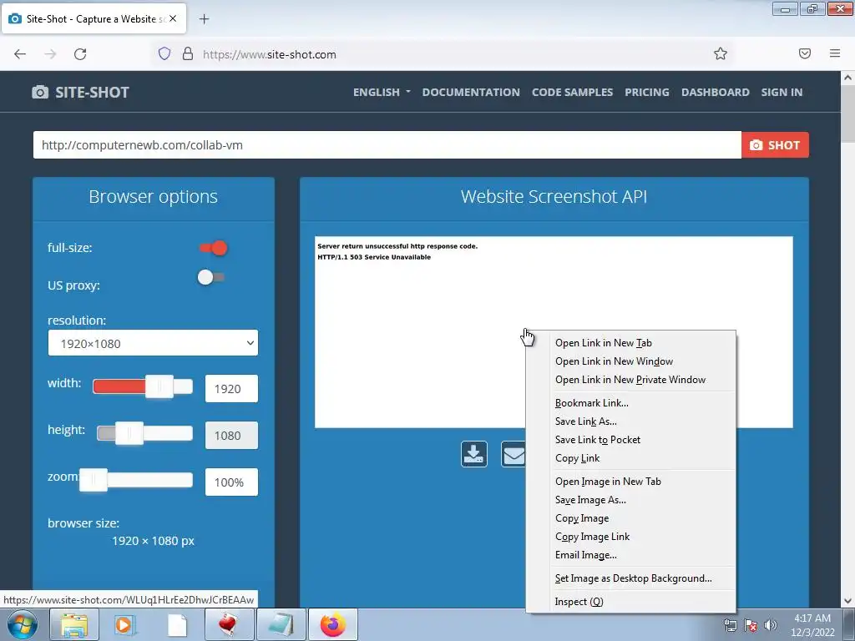
Task: Open Windows Explorer from taskbar
Action: [x=74, y=624]
